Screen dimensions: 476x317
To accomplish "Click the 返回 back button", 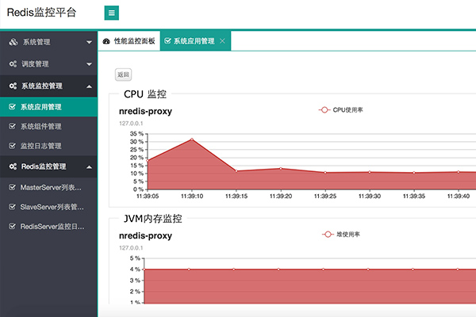I will pyautogui.click(x=123, y=74).
